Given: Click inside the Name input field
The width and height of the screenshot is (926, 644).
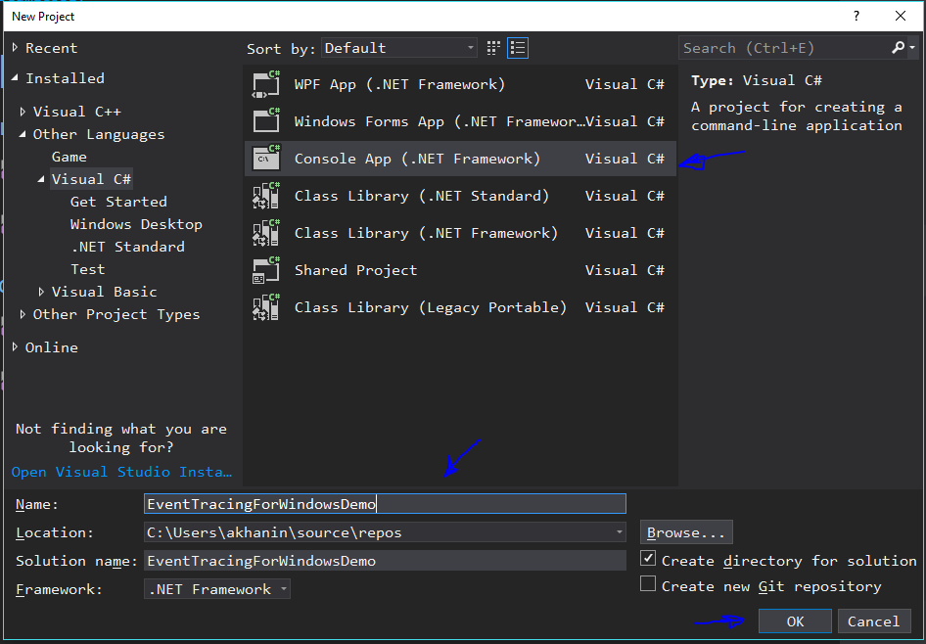Looking at the screenshot, I should tap(385, 503).
